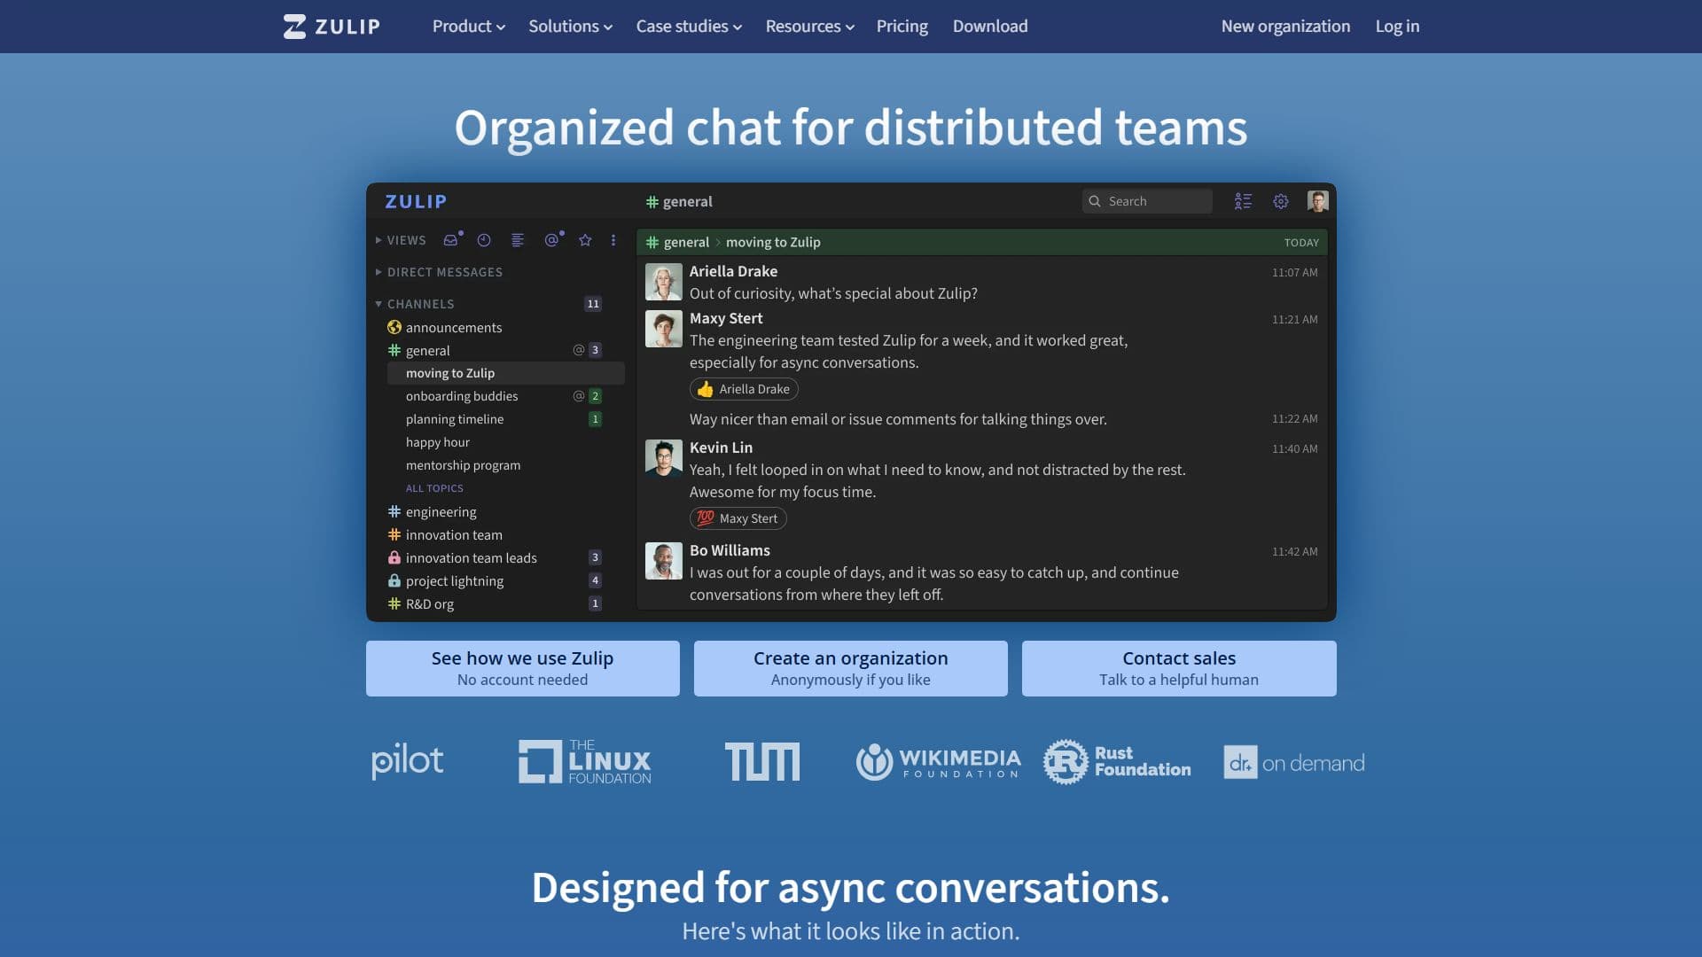Click the Kevin Lin sender name

pyautogui.click(x=721, y=447)
